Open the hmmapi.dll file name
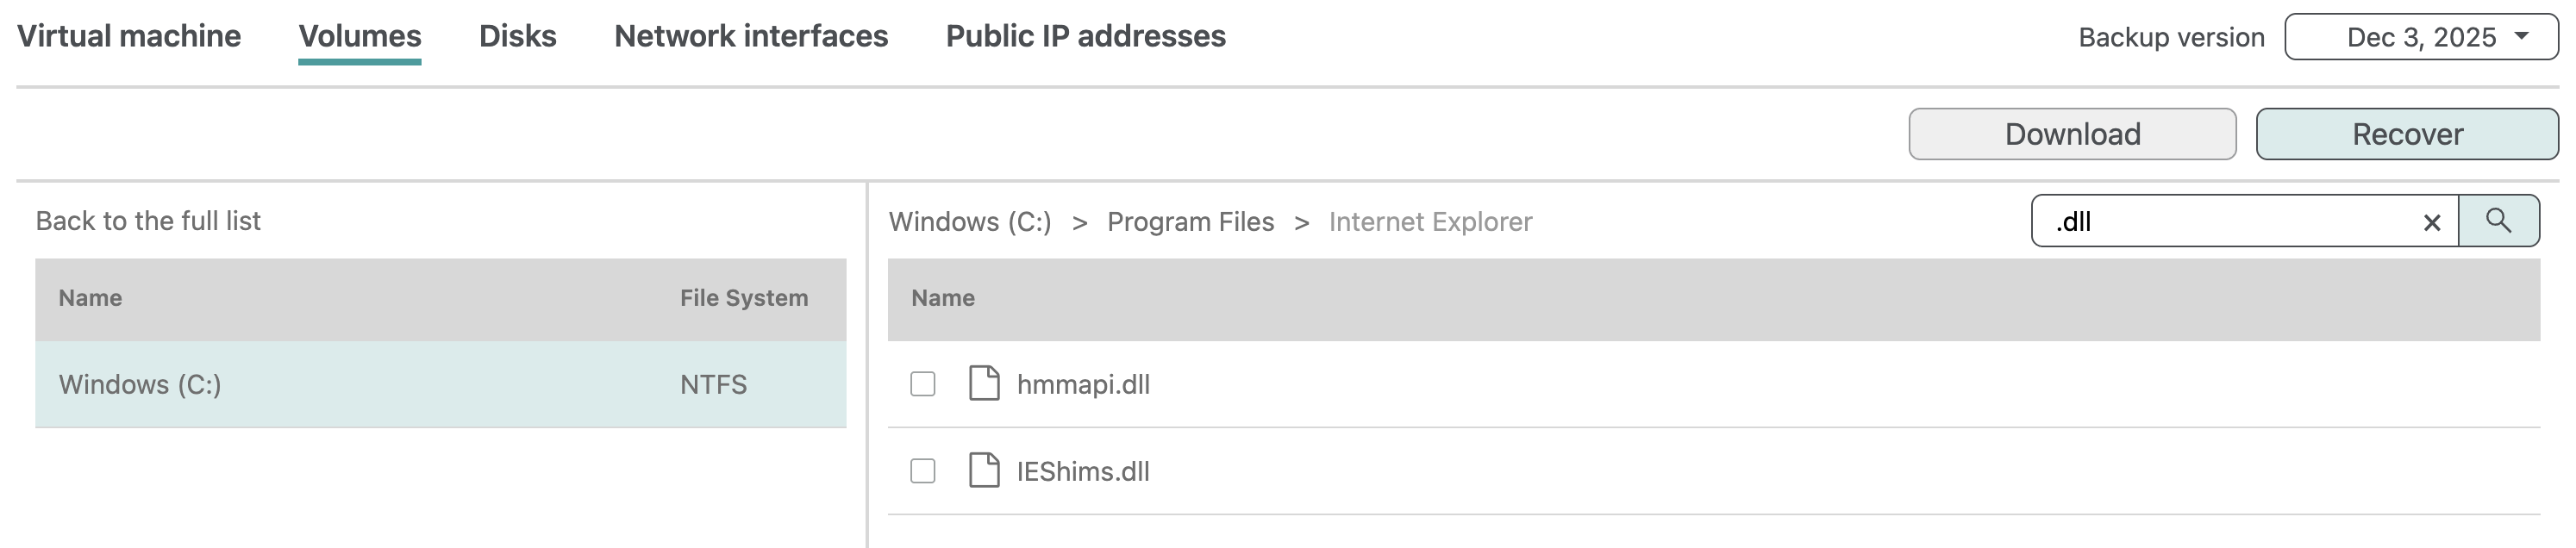The image size is (2576, 548). click(x=1083, y=385)
